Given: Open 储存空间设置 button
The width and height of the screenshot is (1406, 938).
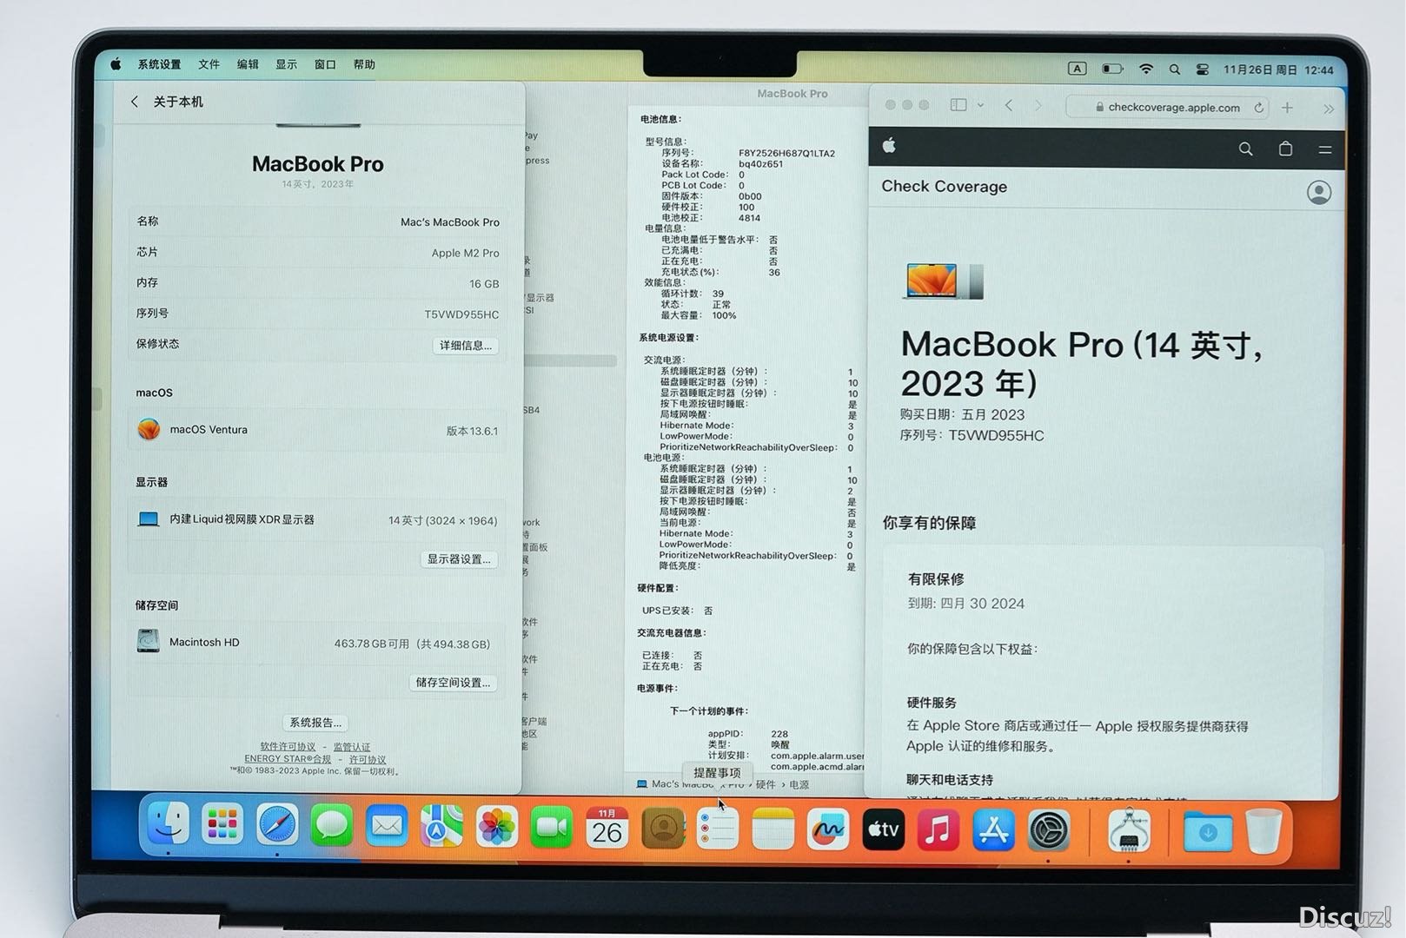Looking at the screenshot, I should tap(453, 682).
